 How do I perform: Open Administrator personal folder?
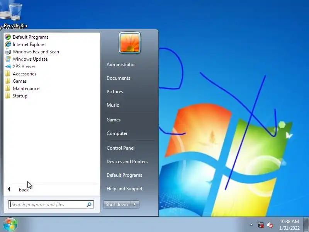point(121,65)
